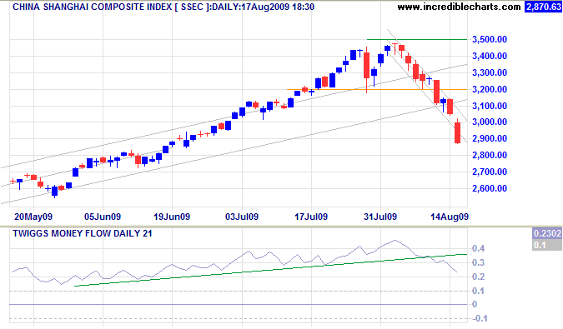Click the 3,200.00 price axis label

click(x=490, y=89)
